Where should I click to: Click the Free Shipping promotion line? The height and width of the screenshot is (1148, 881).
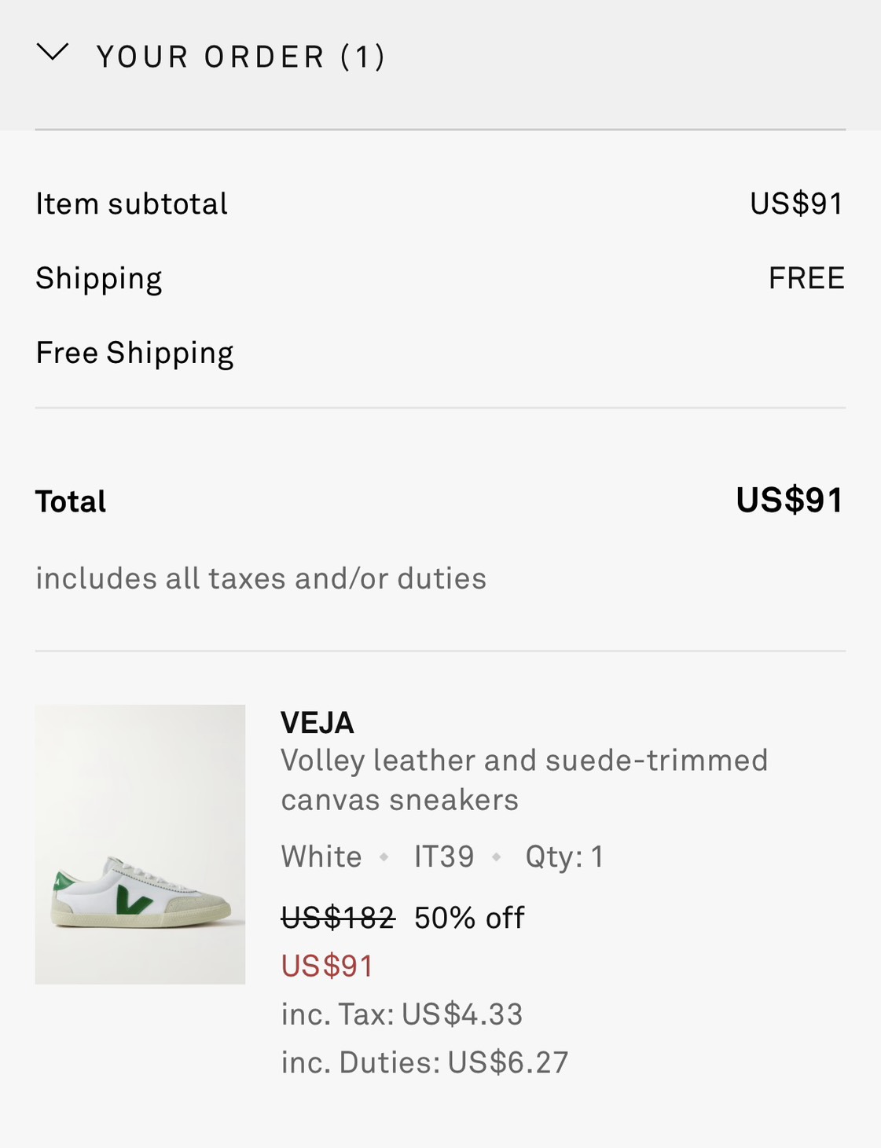134,353
